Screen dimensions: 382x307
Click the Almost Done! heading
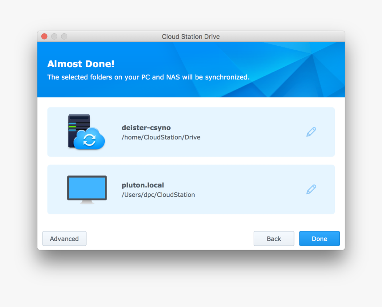(x=81, y=64)
